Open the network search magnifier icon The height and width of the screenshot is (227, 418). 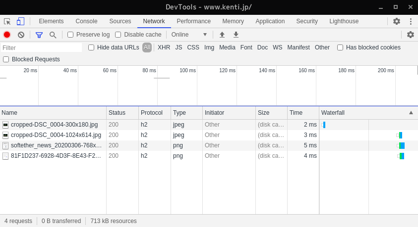[53, 35]
